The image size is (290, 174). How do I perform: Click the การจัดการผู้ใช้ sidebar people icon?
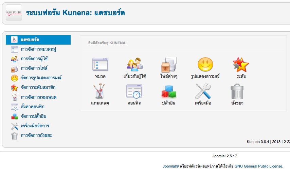(x=14, y=59)
